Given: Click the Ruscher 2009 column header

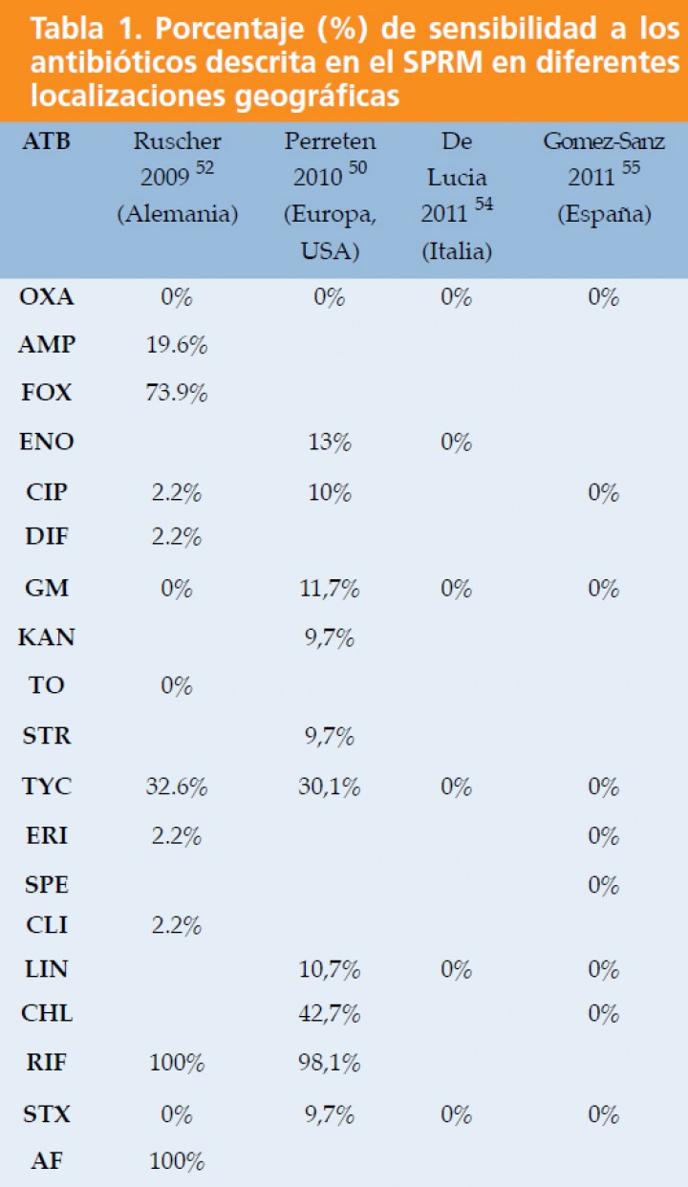Looking at the screenshot, I should coord(177,178).
